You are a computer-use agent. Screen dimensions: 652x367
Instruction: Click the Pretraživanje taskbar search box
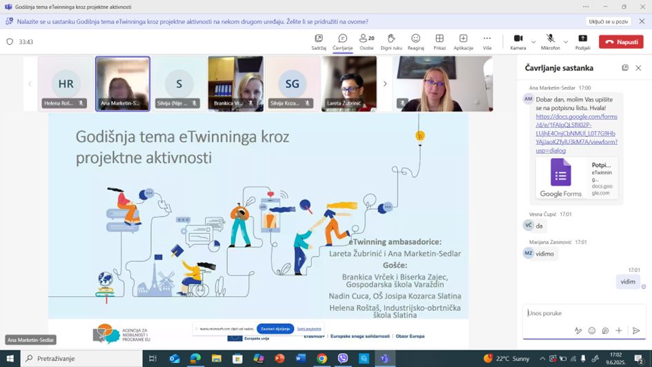pyautogui.click(x=81, y=358)
